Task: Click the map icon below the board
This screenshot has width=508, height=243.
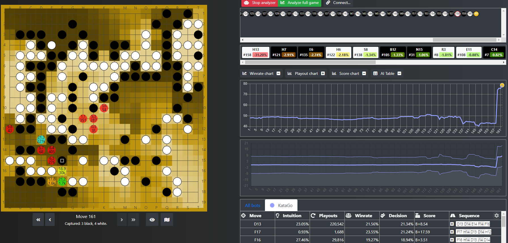Action: point(167,220)
